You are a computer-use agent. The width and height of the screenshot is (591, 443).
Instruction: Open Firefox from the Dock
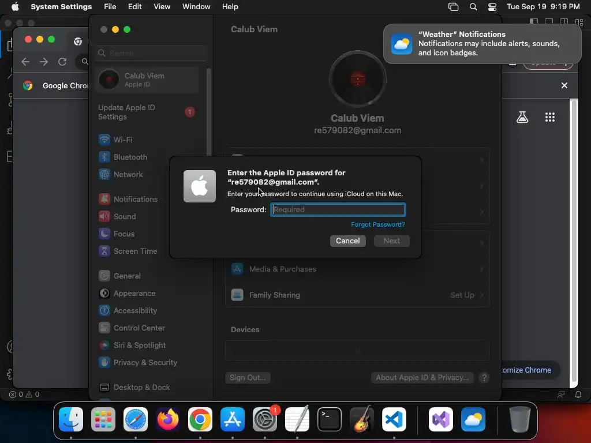(x=168, y=419)
